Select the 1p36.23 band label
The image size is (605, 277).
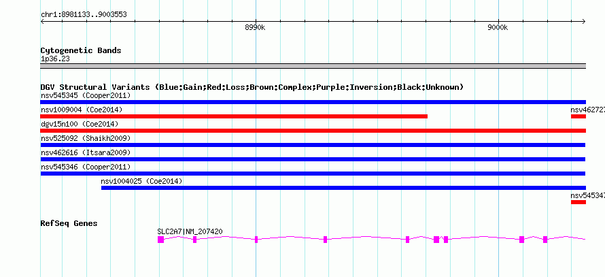coord(55,59)
